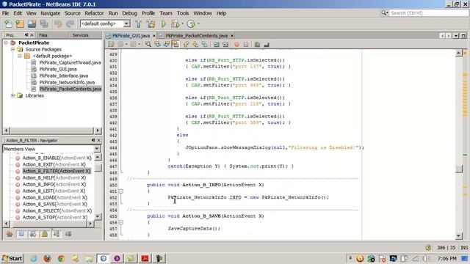Click the Find Previous Occurrence editor icon

(157, 44)
